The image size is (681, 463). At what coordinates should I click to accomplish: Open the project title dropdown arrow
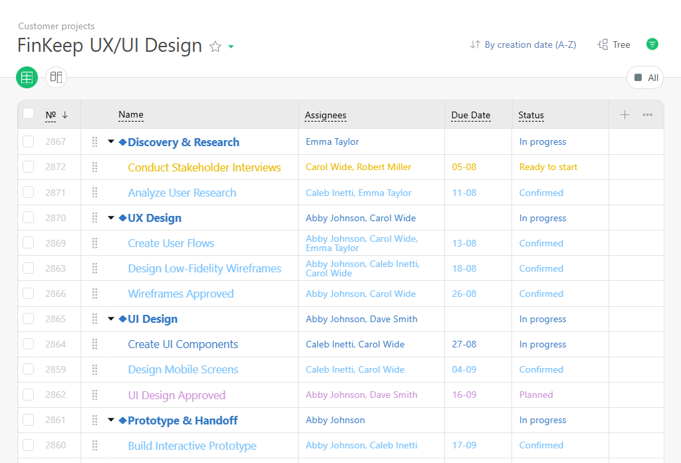[231, 46]
